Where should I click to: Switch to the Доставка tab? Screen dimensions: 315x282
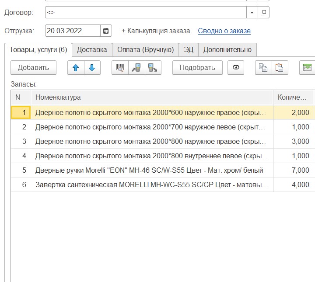point(92,50)
